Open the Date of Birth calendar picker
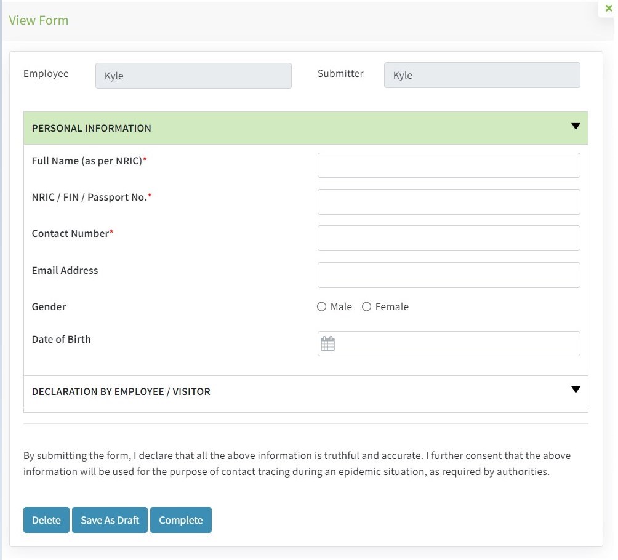The height and width of the screenshot is (560, 618). tap(327, 343)
